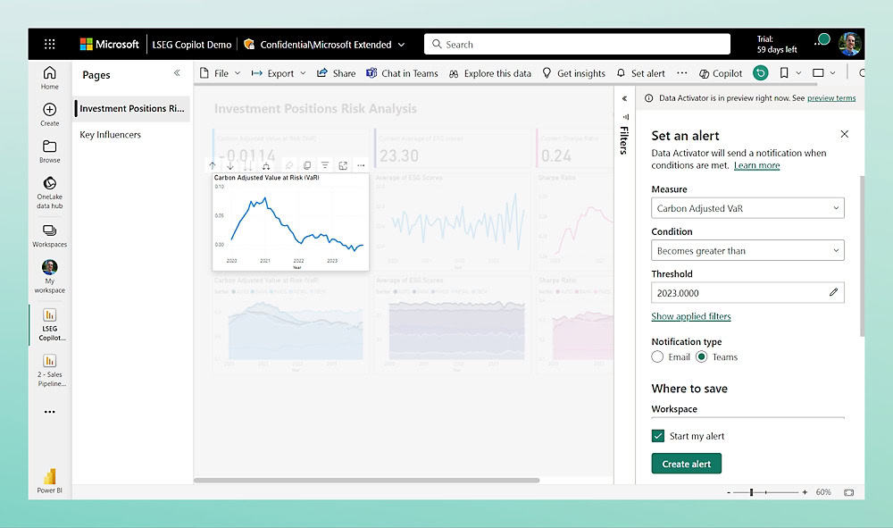
Task: Open focus mode for the VaR chart
Action: pos(343,164)
